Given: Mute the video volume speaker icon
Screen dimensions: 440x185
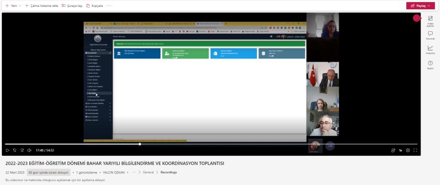Looking at the screenshot, I should (29, 150).
